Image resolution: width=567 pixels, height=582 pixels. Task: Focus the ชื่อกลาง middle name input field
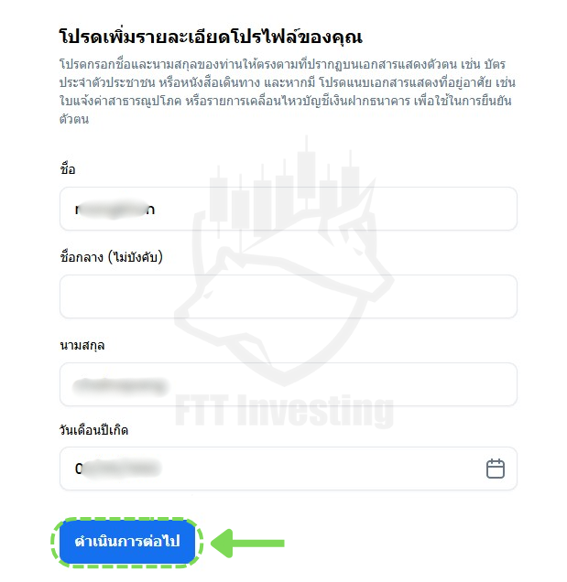pyautogui.click(x=289, y=296)
